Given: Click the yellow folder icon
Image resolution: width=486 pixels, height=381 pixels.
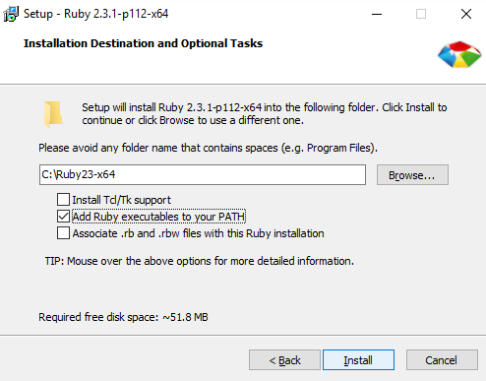Looking at the screenshot, I should (53, 114).
